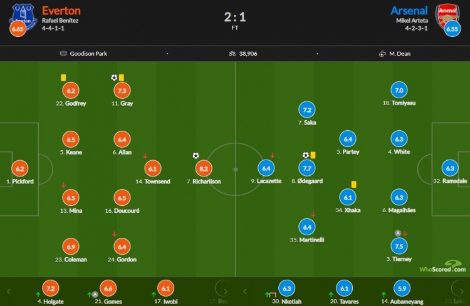
Task: Show previous Arsenal substitutes with left arrow
Action: click(244, 292)
